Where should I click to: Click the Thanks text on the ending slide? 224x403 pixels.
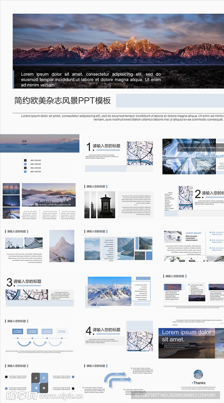pos(199,383)
